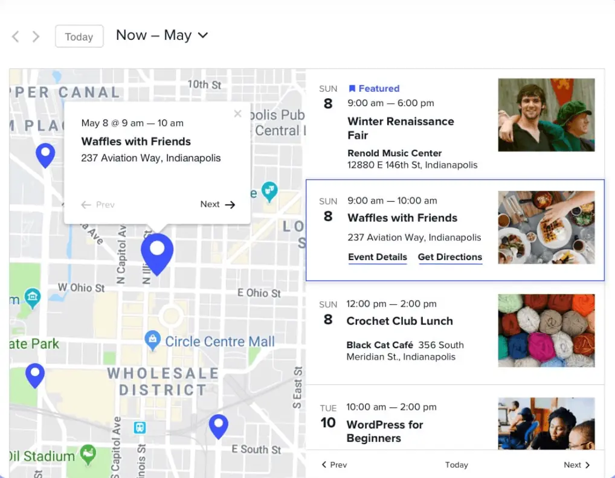Click Prev arrow in map popup
Image resolution: width=615 pixels, height=478 pixels.
pyautogui.click(x=98, y=205)
